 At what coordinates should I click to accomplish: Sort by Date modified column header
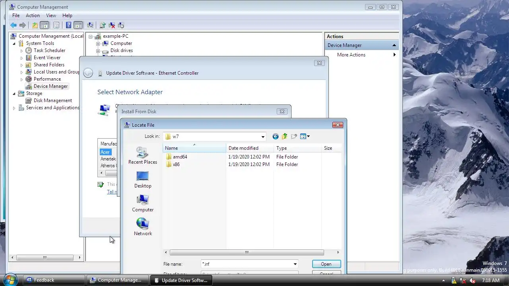click(250, 148)
